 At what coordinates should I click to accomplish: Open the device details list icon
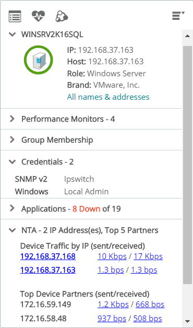point(15,16)
